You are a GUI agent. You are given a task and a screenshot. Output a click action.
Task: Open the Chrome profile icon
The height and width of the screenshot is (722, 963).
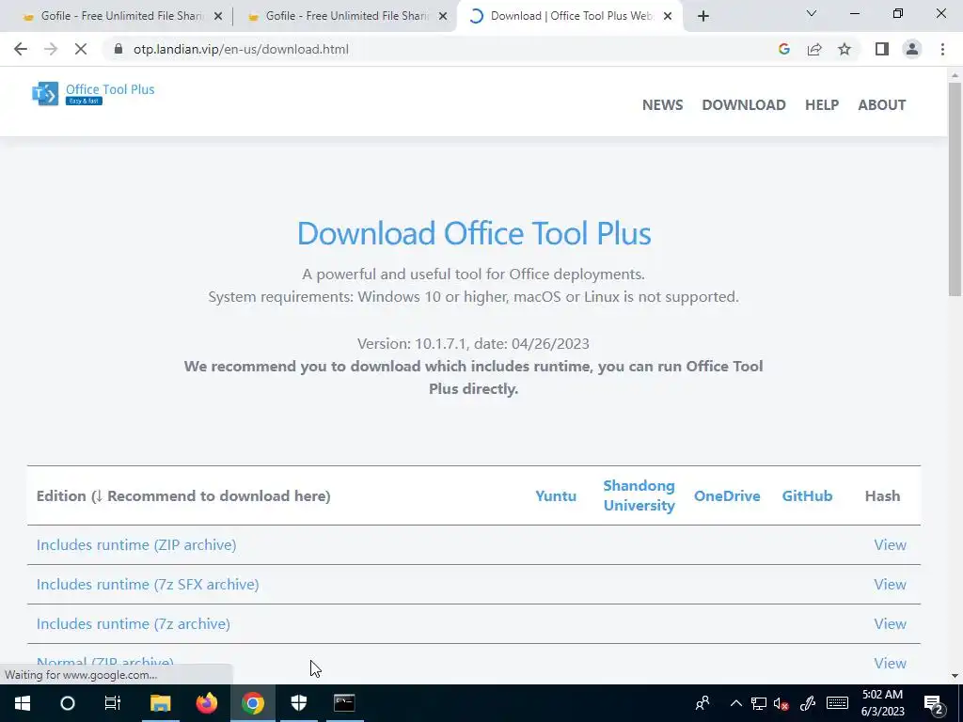click(912, 49)
